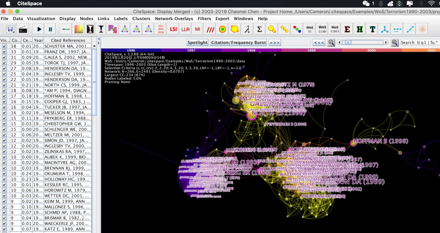The height and width of the screenshot is (233, 440).
Task: Select the MI labeling icon
Action: coord(198,29)
